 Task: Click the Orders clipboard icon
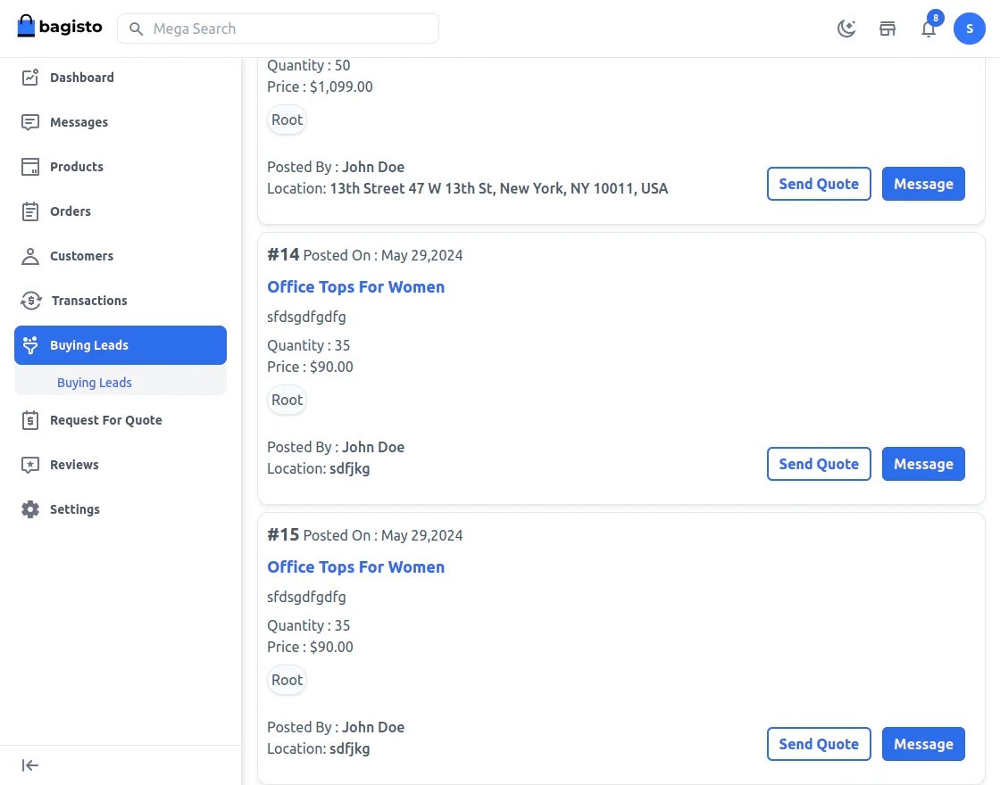click(x=30, y=211)
